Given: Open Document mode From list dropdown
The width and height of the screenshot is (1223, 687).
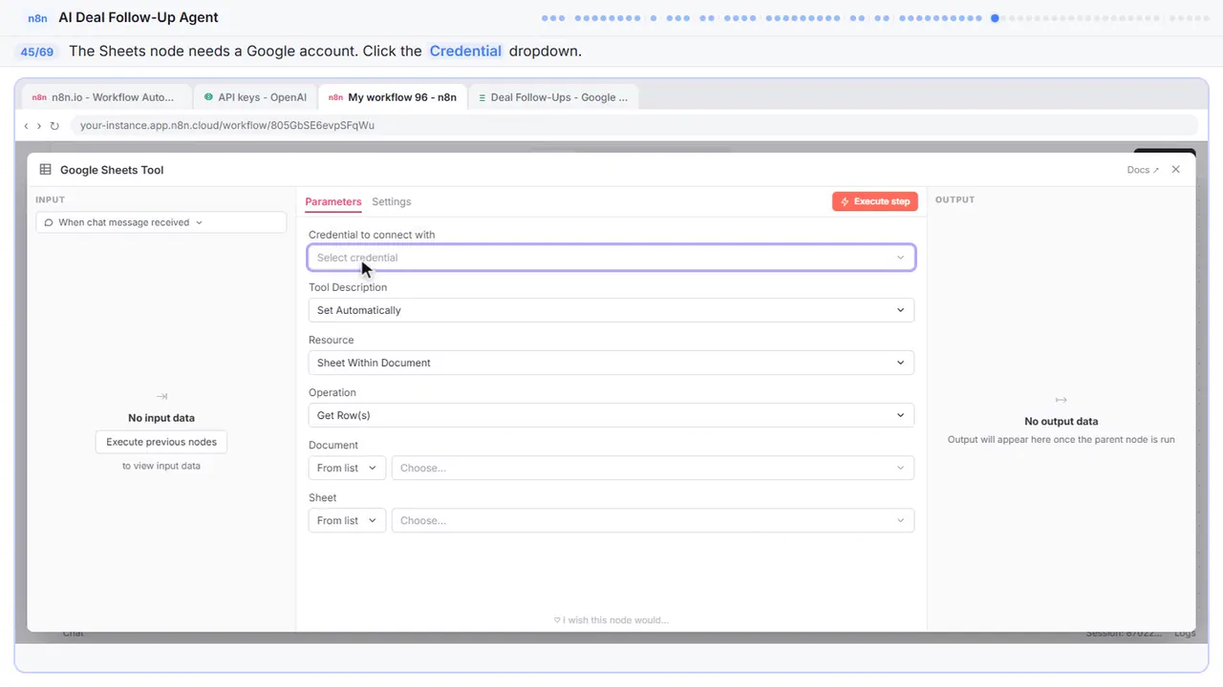Looking at the screenshot, I should [x=347, y=468].
